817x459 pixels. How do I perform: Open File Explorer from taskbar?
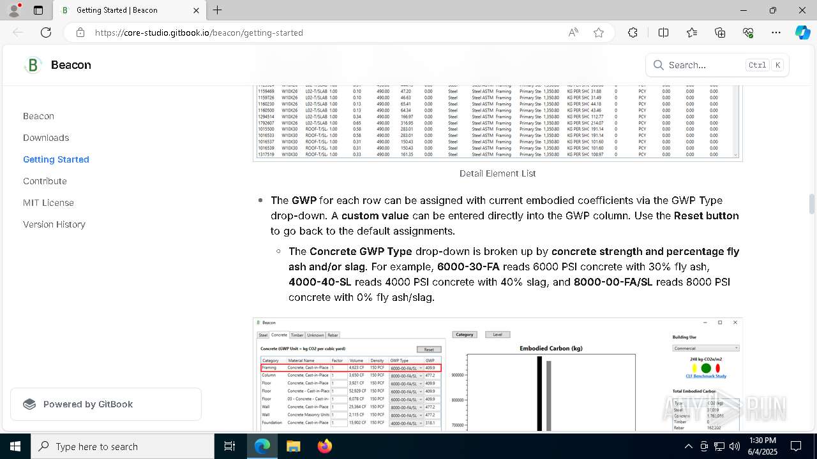pos(293,446)
